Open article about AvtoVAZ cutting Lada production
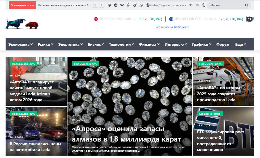This screenshot has width=260, height=158. [218, 94]
